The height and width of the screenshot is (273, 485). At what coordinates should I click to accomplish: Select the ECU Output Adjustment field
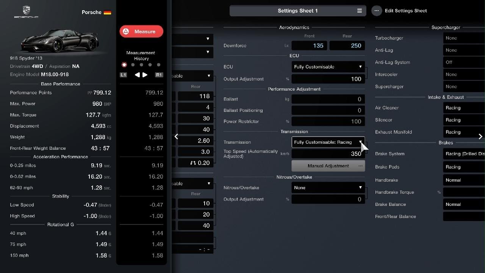pyautogui.click(x=328, y=79)
